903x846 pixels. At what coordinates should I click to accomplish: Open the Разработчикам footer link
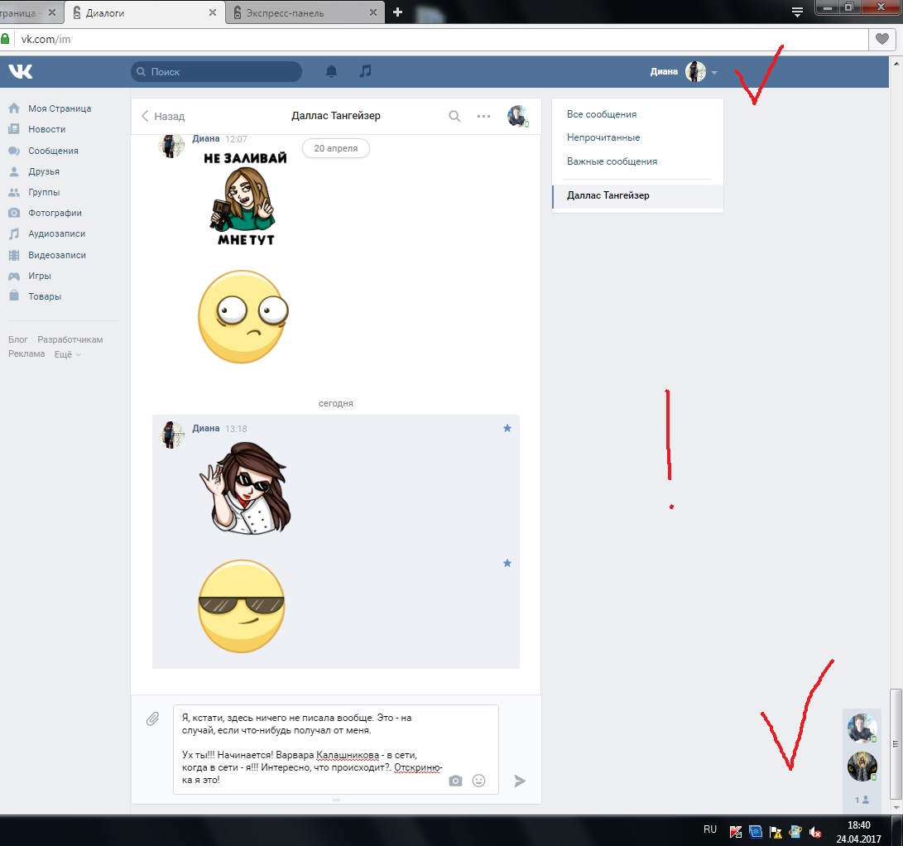coord(70,339)
